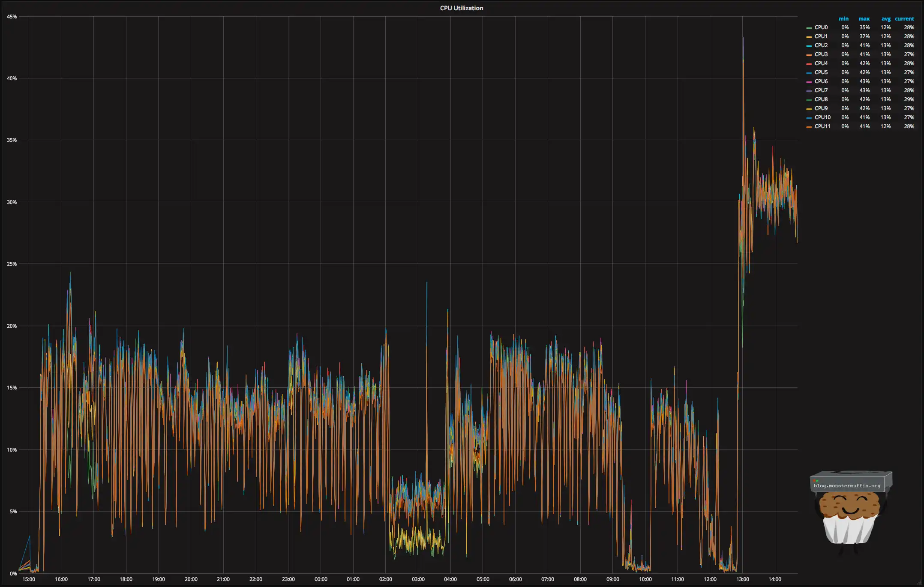Image resolution: width=924 pixels, height=587 pixels.
Task: Toggle the CPU0 series in legend
Action: click(821, 27)
